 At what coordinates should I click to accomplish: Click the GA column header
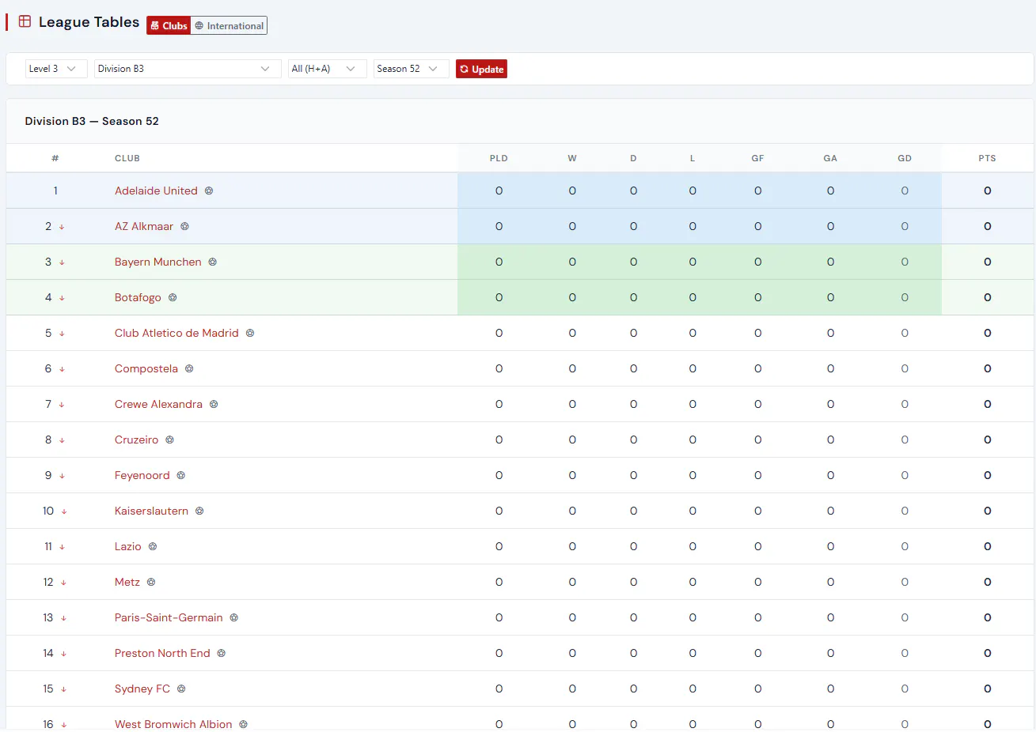point(830,158)
